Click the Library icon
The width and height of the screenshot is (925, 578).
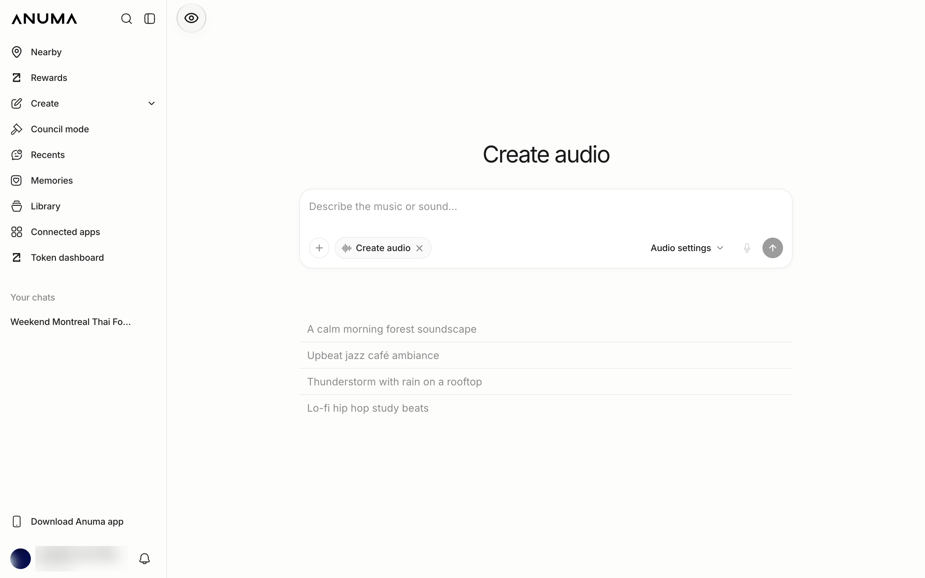pyautogui.click(x=16, y=206)
